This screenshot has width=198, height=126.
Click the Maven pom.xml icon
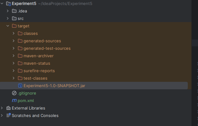(x=14, y=100)
